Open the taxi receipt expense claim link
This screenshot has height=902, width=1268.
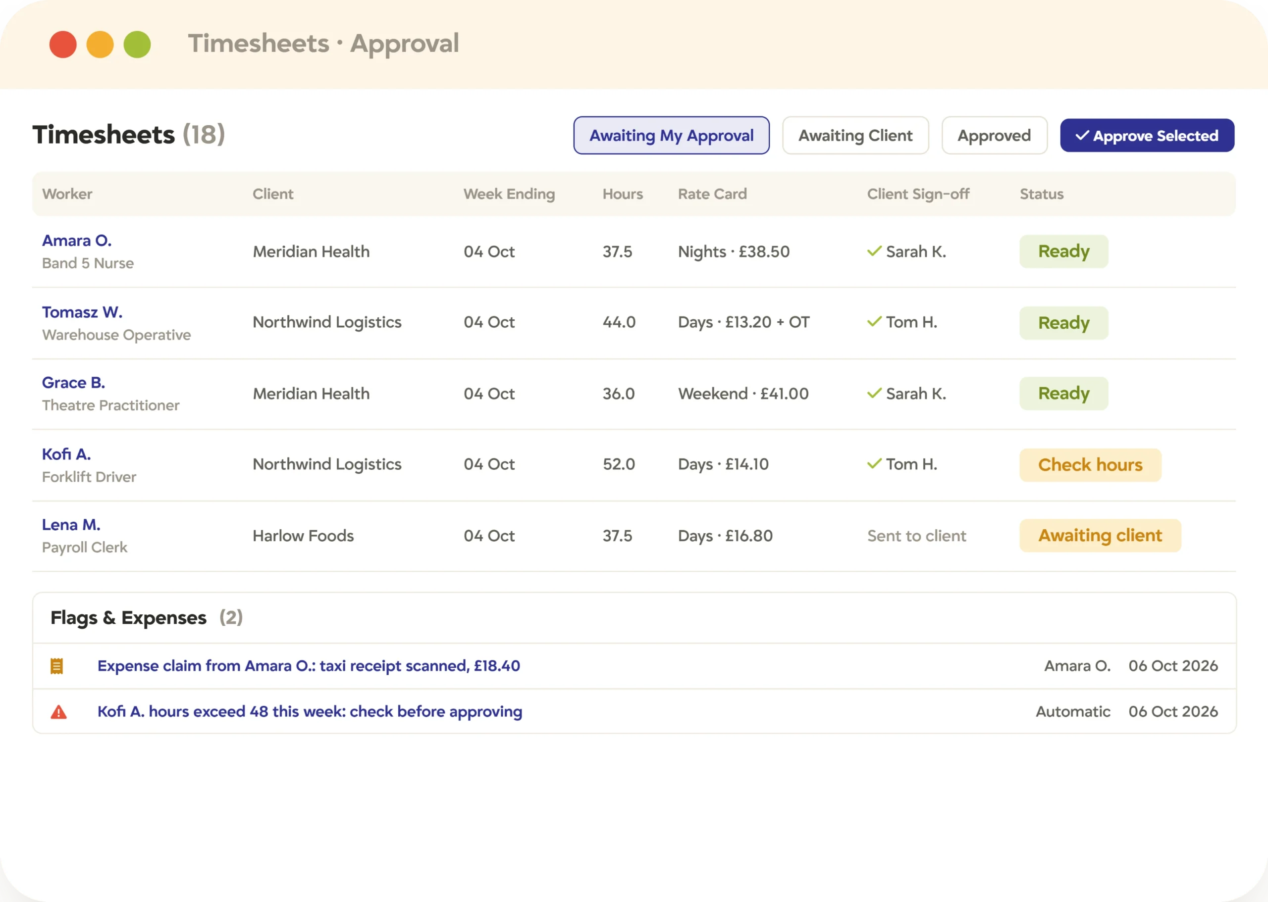point(309,666)
